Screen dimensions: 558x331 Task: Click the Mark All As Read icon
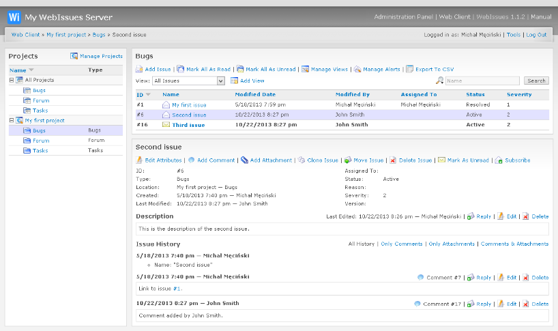tap(180, 69)
